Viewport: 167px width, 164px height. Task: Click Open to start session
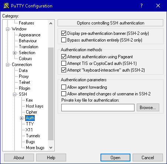click(115, 158)
